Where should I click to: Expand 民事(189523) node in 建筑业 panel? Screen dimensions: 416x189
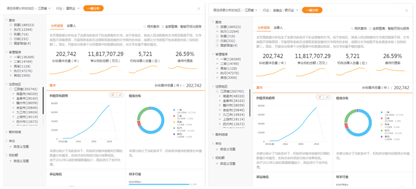10,24
